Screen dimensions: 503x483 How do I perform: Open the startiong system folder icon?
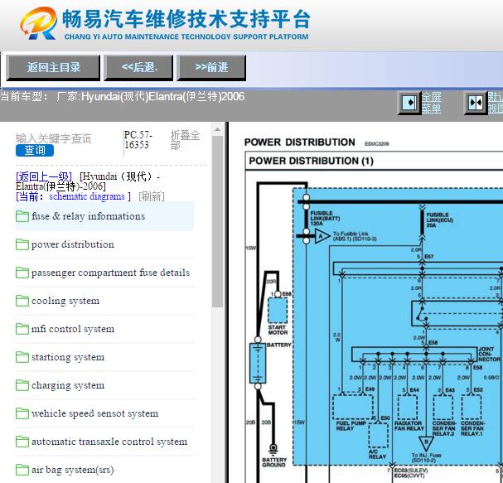(x=22, y=357)
